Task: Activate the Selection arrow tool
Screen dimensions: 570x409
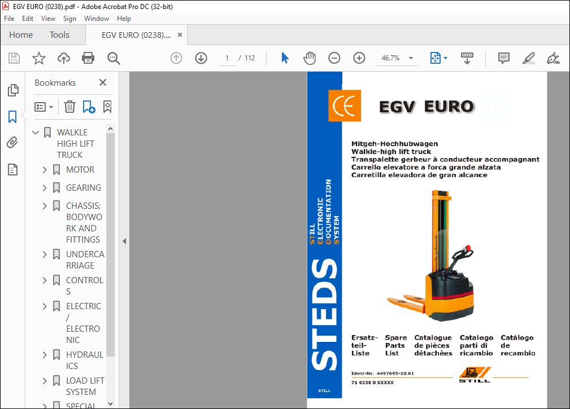Action: click(285, 58)
